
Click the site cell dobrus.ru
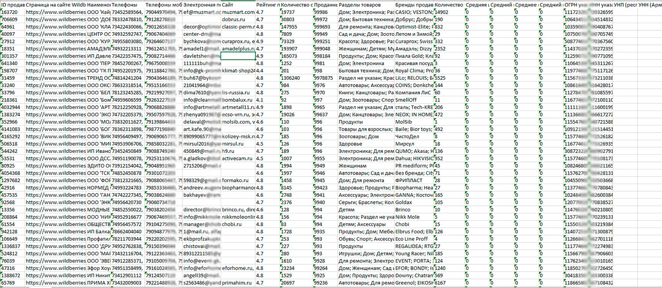238,19
